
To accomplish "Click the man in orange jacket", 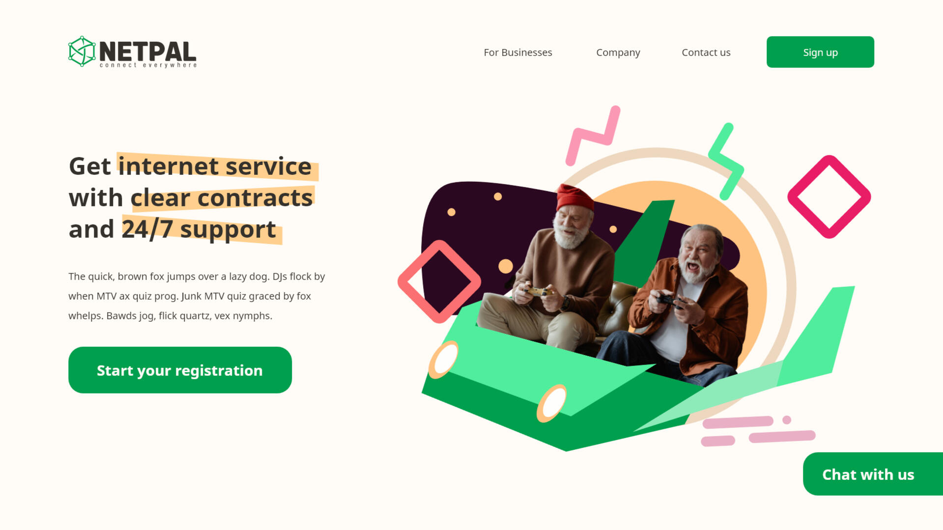I will pyautogui.click(x=683, y=305).
